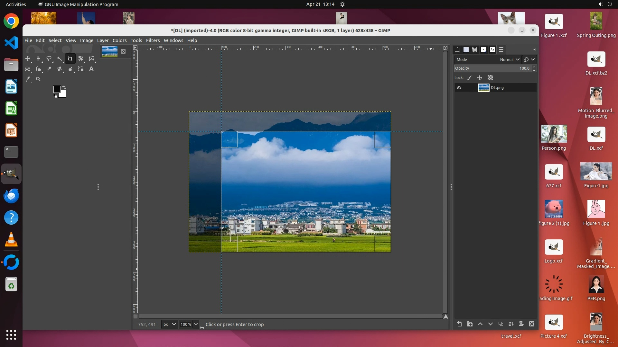Toggle the lock alpha channel checkerboard icon

[490, 78]
